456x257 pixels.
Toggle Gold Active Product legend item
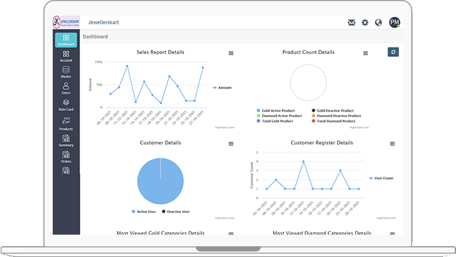pos(276,111)
